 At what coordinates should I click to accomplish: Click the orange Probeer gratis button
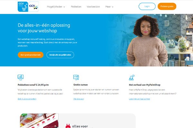tap(167, 6)
